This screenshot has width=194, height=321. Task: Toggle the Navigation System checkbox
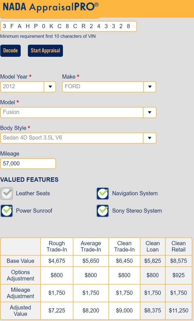coord(103,194)
